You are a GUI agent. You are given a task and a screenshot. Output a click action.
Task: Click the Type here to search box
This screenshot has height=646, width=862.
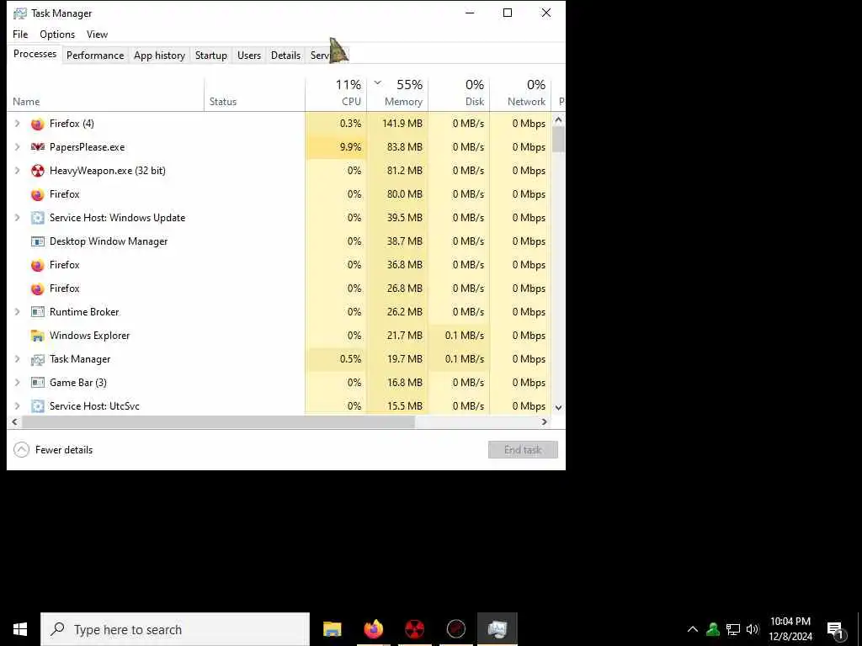[175, 629]
